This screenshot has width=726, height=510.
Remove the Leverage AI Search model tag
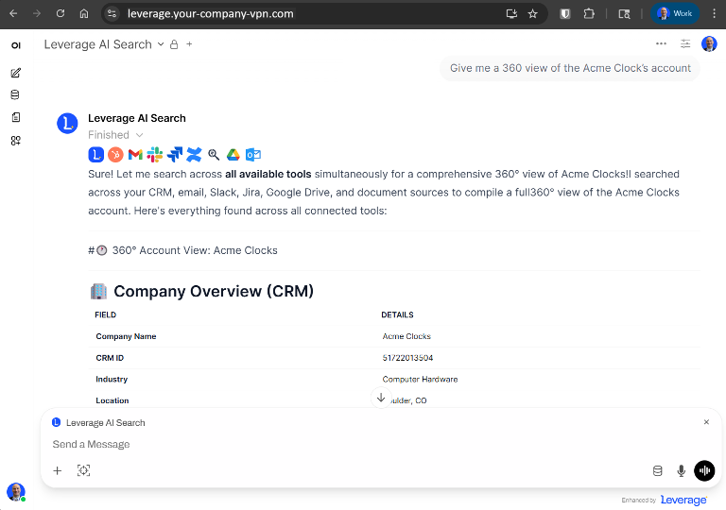click(x=706, y=422)
